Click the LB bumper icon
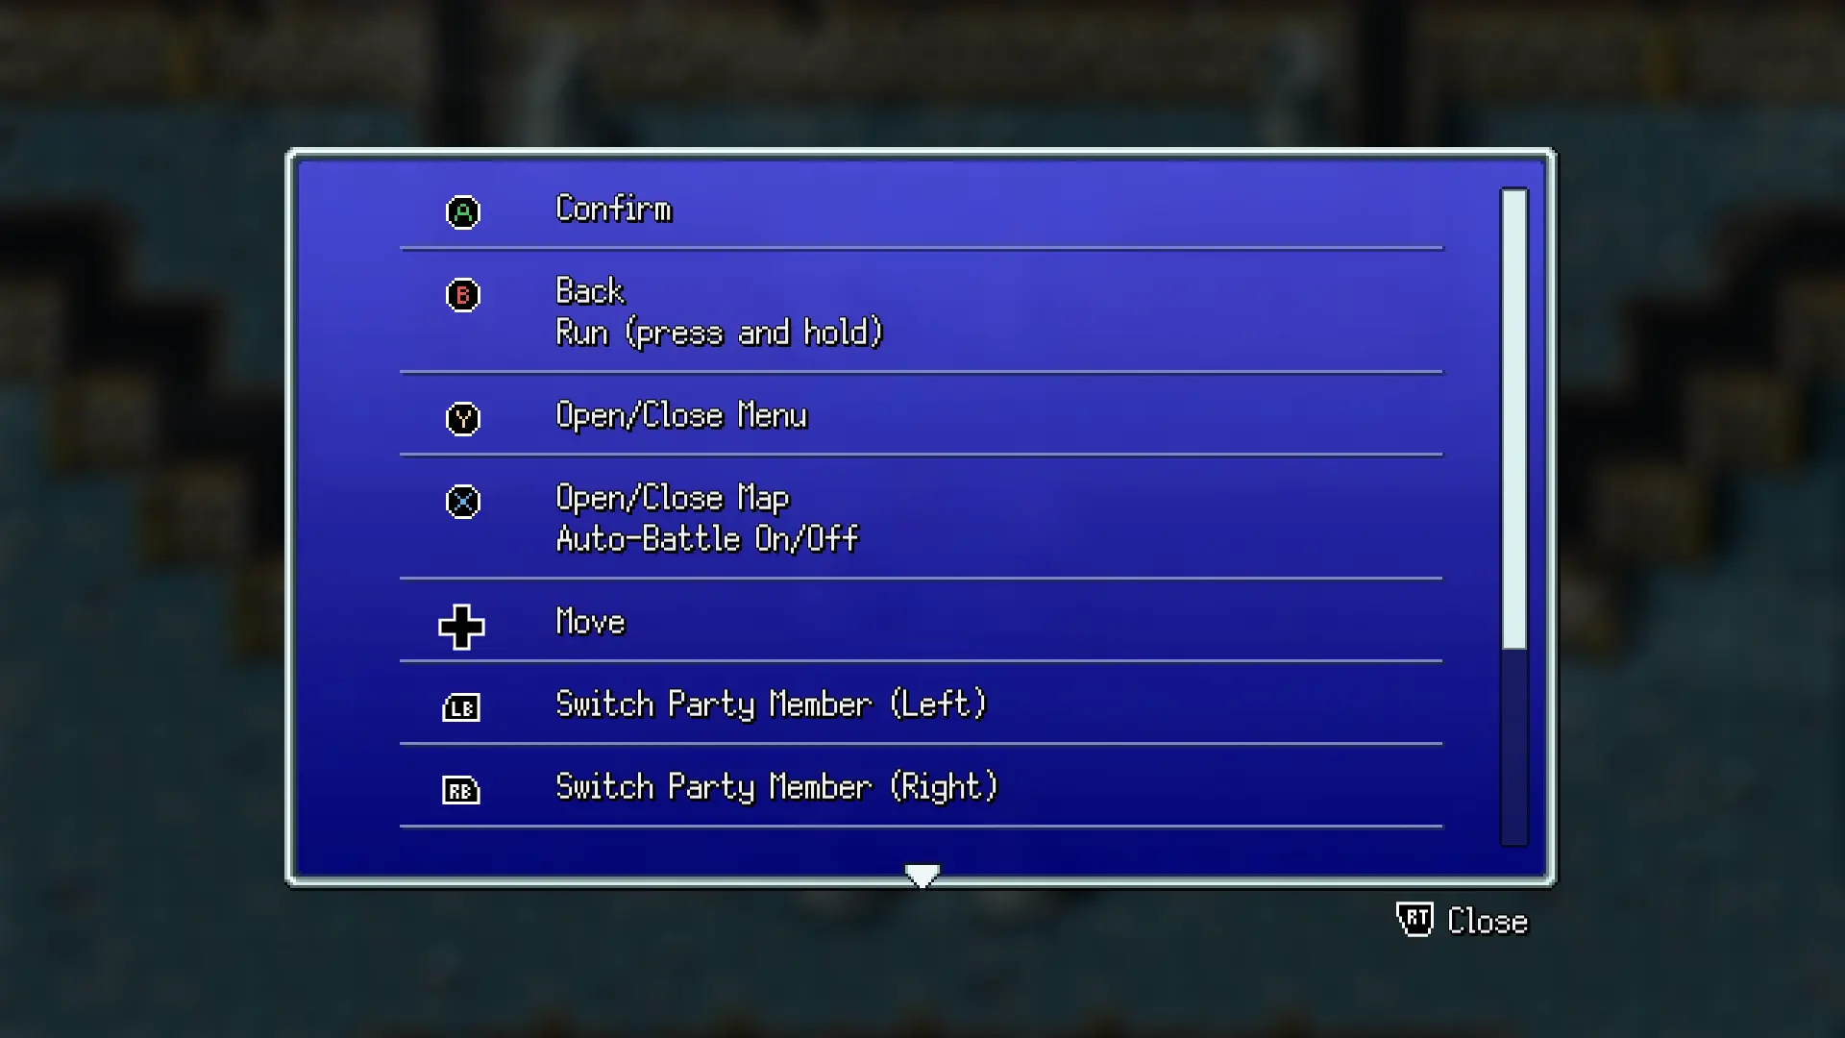 point(461,707)
